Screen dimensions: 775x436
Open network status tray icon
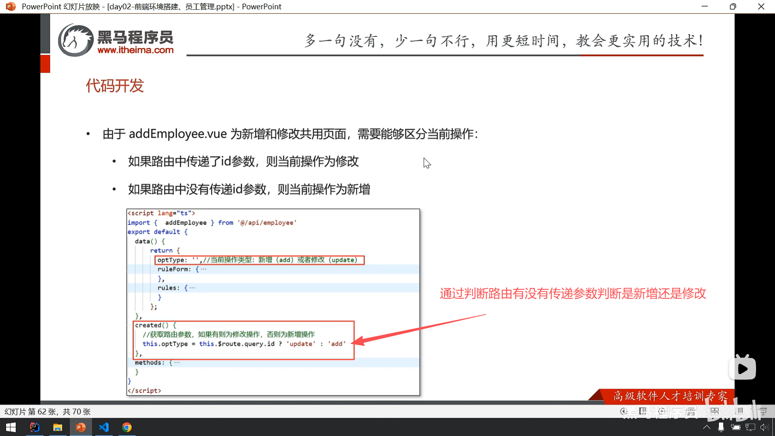pyautogui.click(x=750, y=427)
